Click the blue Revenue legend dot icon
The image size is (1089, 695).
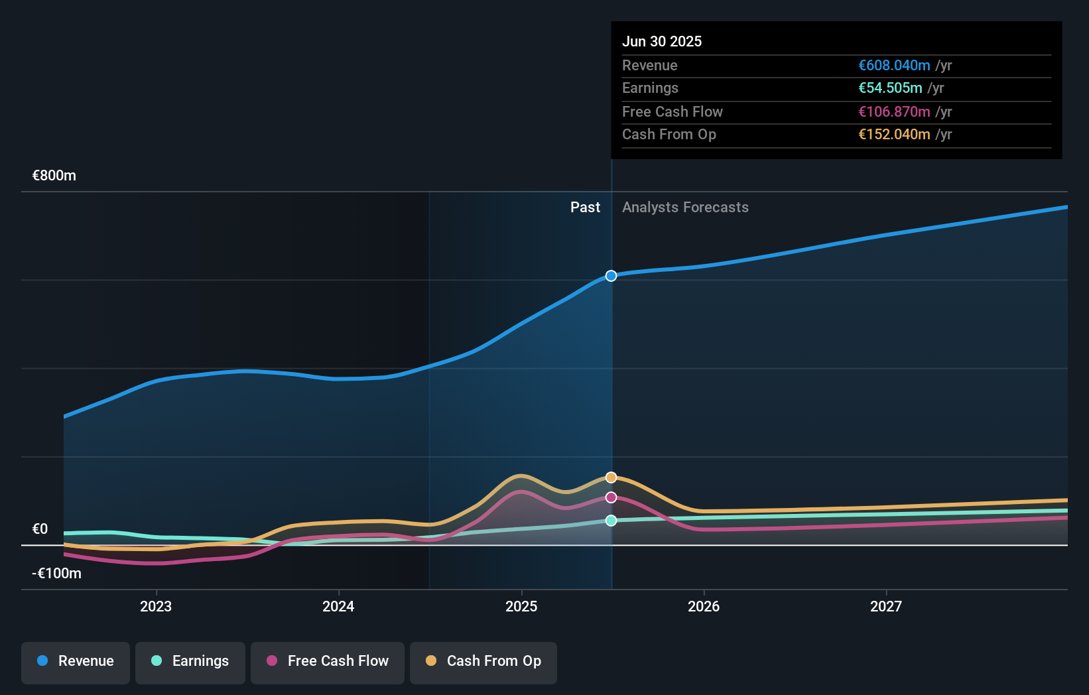coord(42,661)
